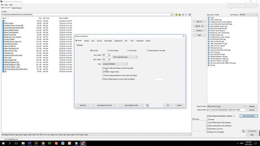Click the Convert button
This screenshot has width=260, height=146.
click(x=252, y=131)
